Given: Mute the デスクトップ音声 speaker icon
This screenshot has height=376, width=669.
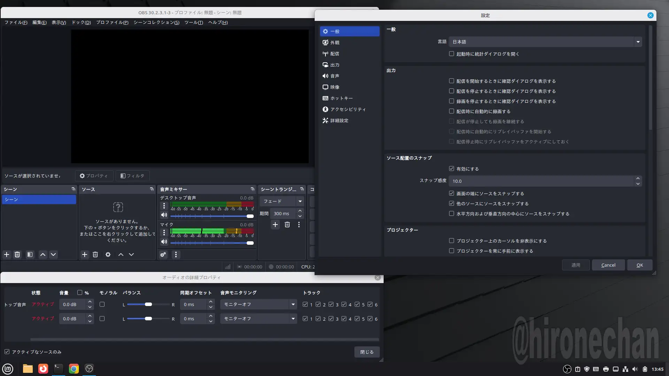Looking at the screenshot, I should pos(164,215).
